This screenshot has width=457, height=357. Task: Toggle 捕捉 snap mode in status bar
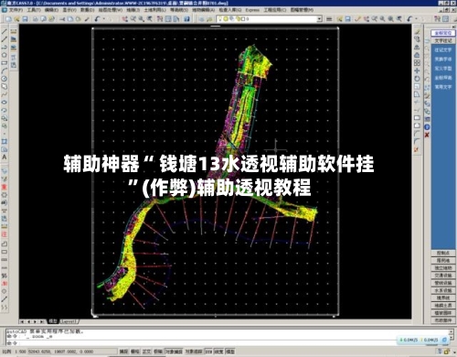pos(123,352)
